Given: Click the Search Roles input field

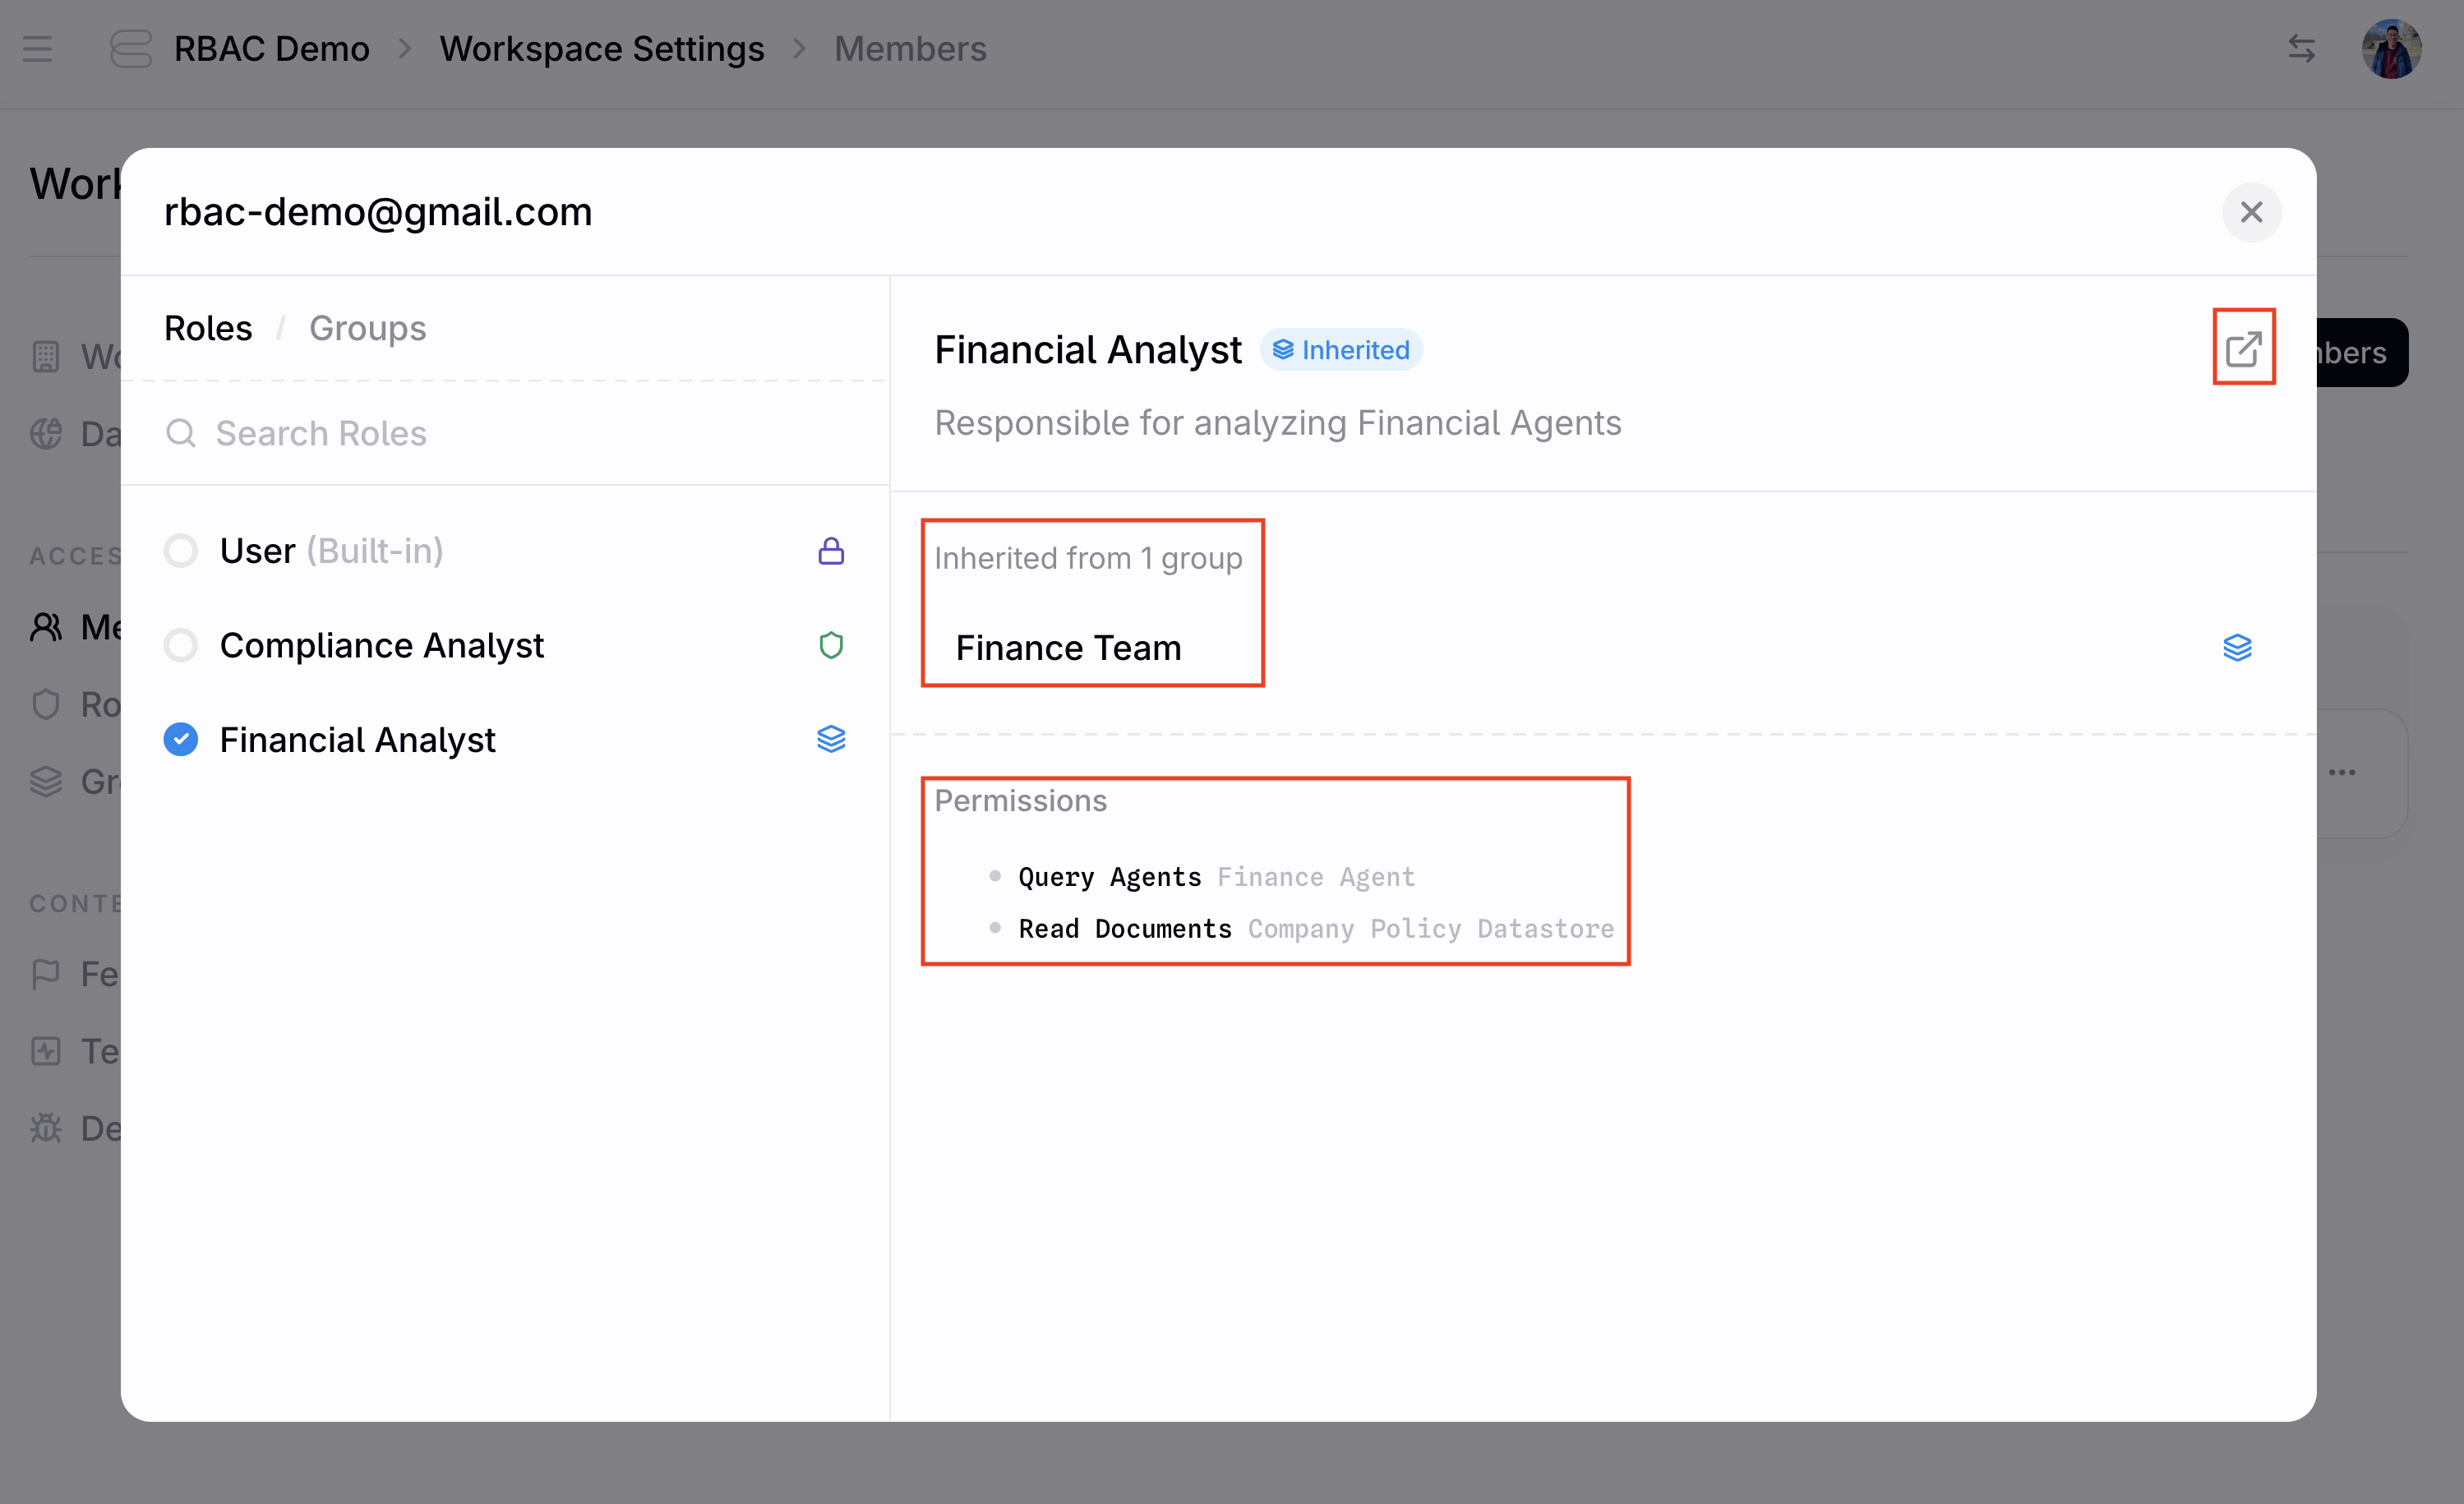Looking at the screenshot, I should tap(520, 433).
